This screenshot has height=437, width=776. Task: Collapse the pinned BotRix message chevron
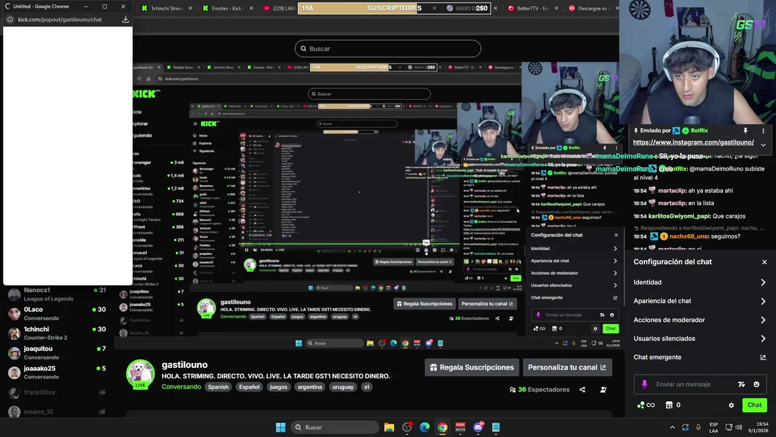(763, 144)
